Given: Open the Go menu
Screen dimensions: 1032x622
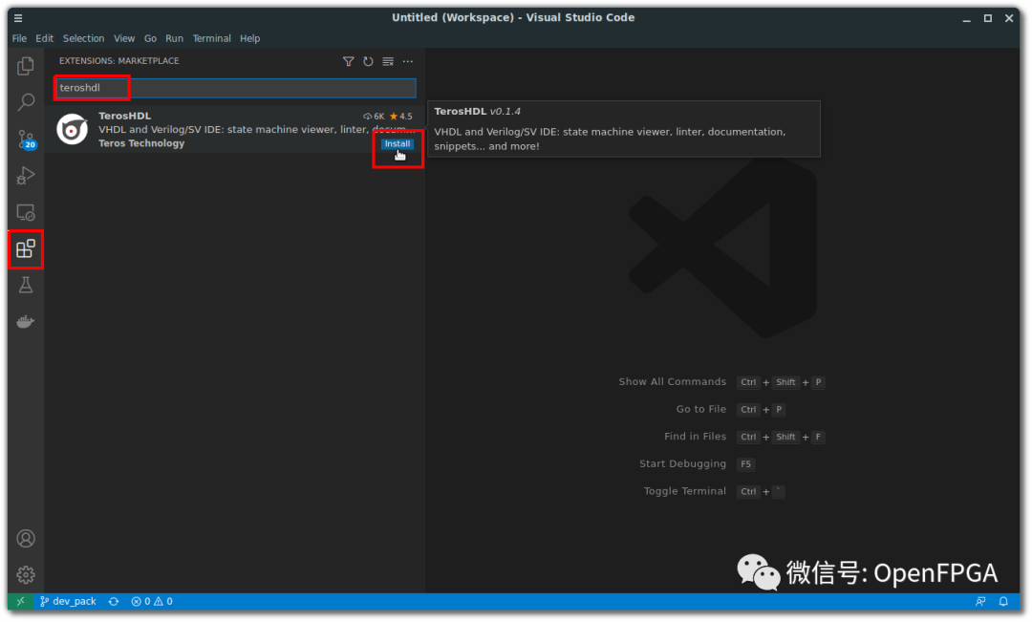Looking at the screenshot, I should [150, 39].
